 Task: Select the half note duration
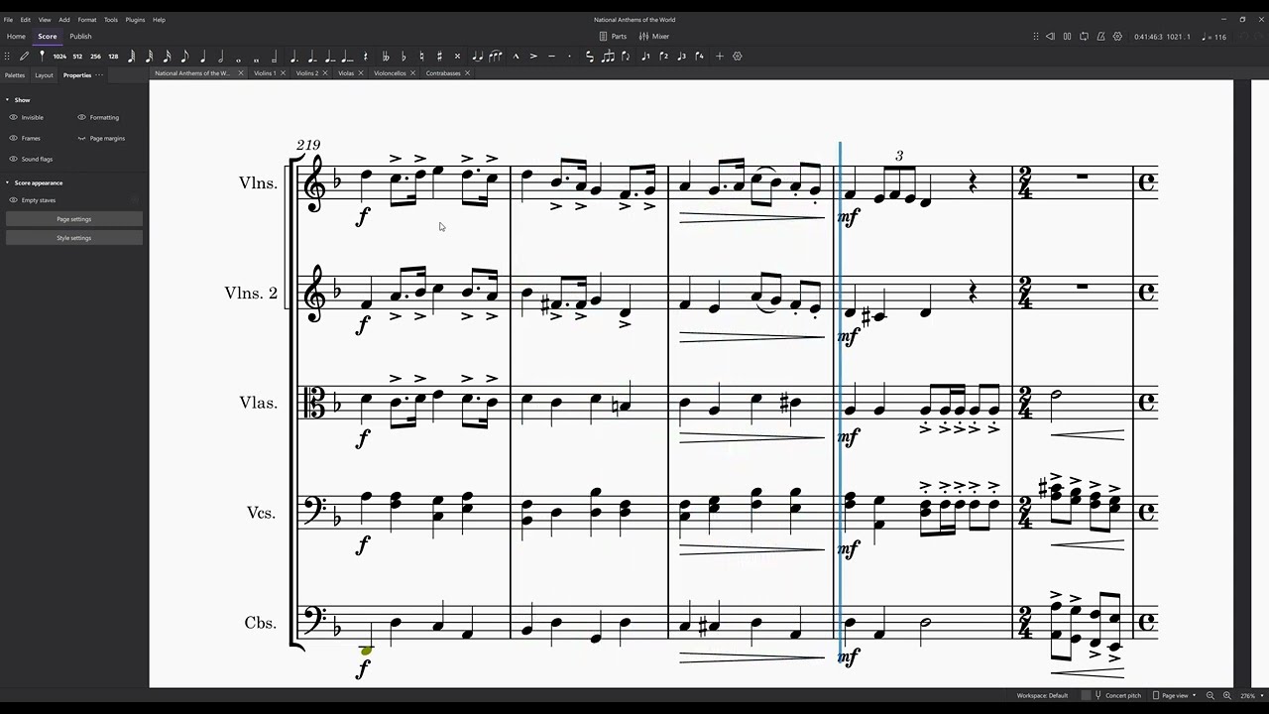(220, 57)
